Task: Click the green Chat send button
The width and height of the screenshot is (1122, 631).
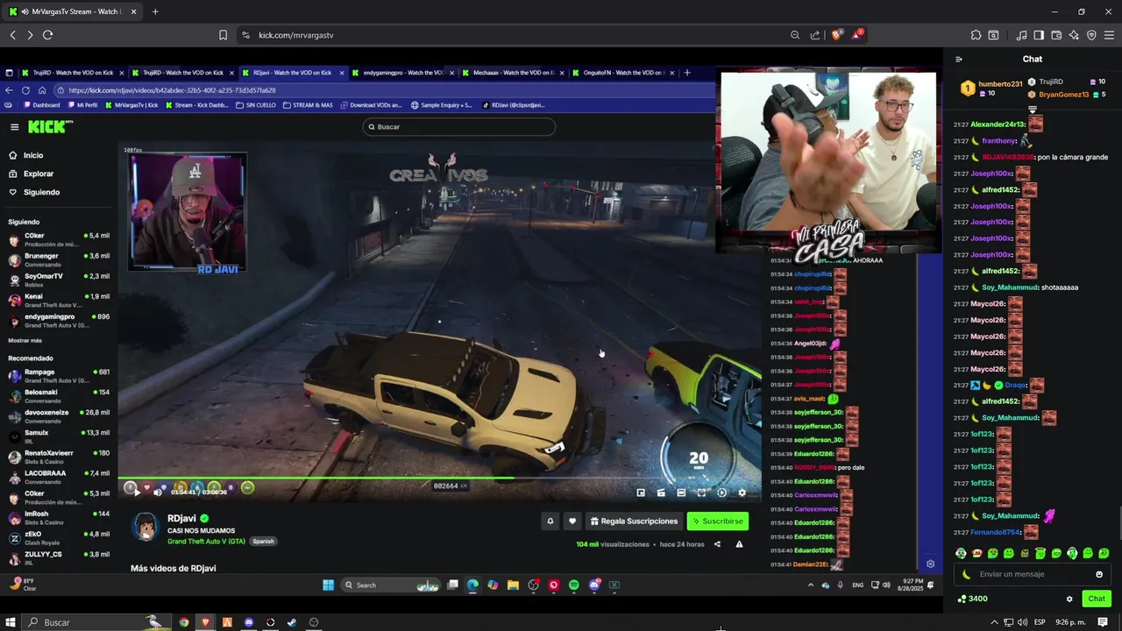Action: pyautogui.click(x=1097, y=599)
